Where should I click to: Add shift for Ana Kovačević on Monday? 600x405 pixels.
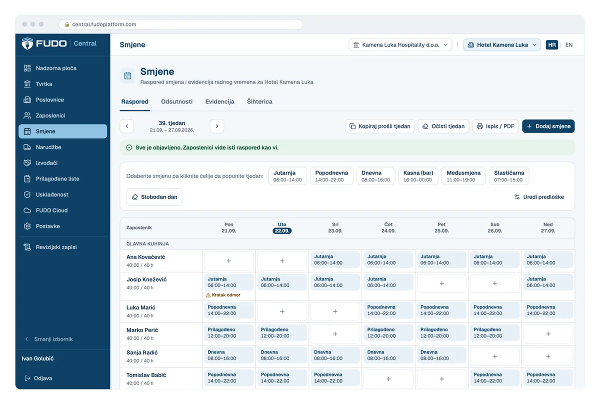pos(229,261)
